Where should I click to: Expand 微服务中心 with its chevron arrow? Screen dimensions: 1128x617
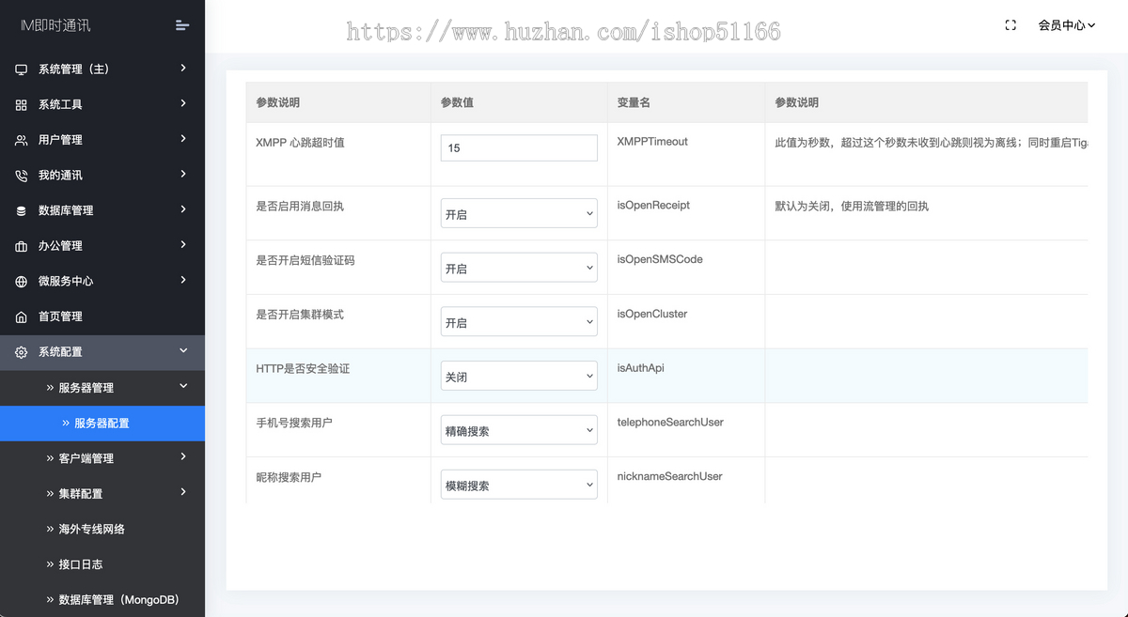tap(183, 280)
